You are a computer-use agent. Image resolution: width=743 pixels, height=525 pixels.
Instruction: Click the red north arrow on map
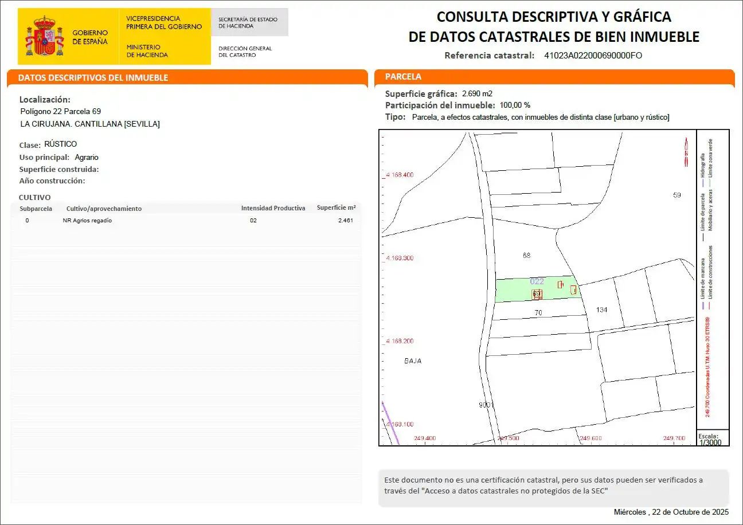click(x=686, y=152)
